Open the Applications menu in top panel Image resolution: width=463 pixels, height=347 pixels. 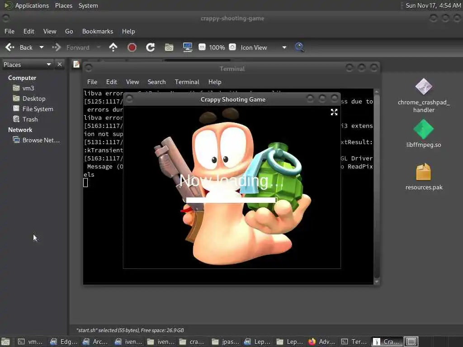coord(27,5)
